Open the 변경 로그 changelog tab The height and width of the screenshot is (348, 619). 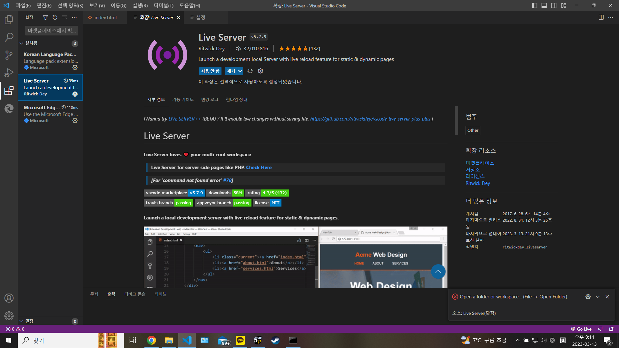click(210, 100)
